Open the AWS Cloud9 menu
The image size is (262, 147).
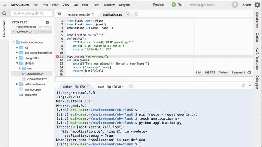click(20, 5)
